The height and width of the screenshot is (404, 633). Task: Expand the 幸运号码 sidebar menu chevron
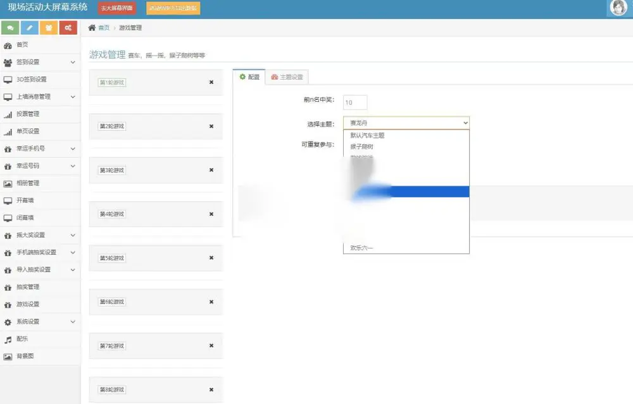click(x=73, y=166)
